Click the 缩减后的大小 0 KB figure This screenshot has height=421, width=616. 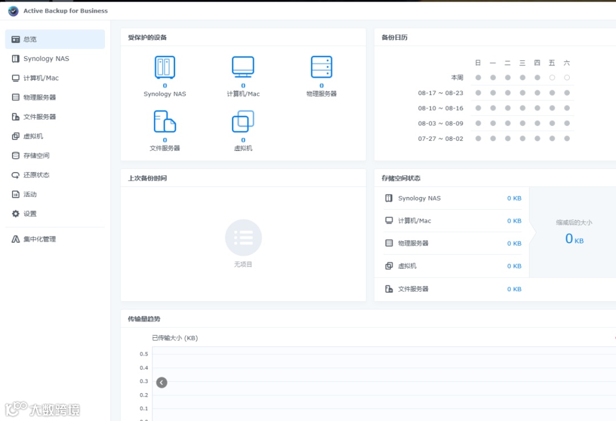[x=574, y=239]
